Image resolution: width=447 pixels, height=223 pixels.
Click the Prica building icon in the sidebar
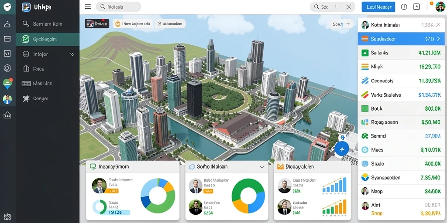tap(26, 68)
